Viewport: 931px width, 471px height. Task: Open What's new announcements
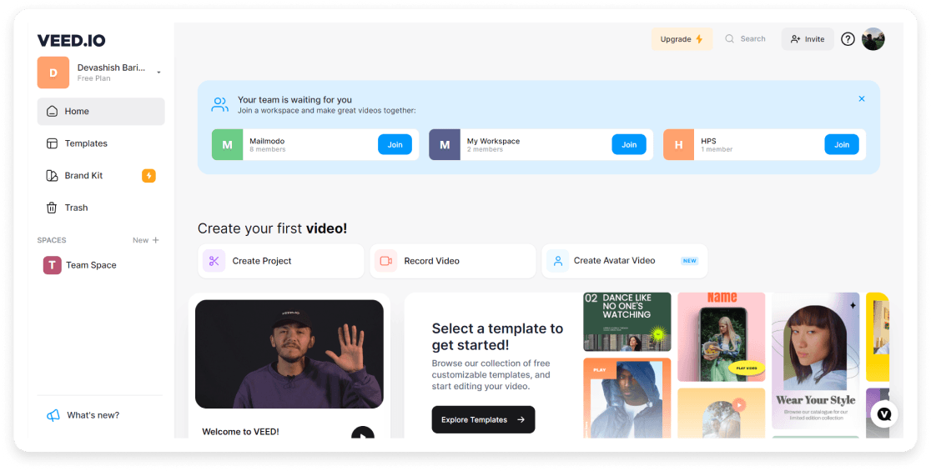(x=83, y=415)
